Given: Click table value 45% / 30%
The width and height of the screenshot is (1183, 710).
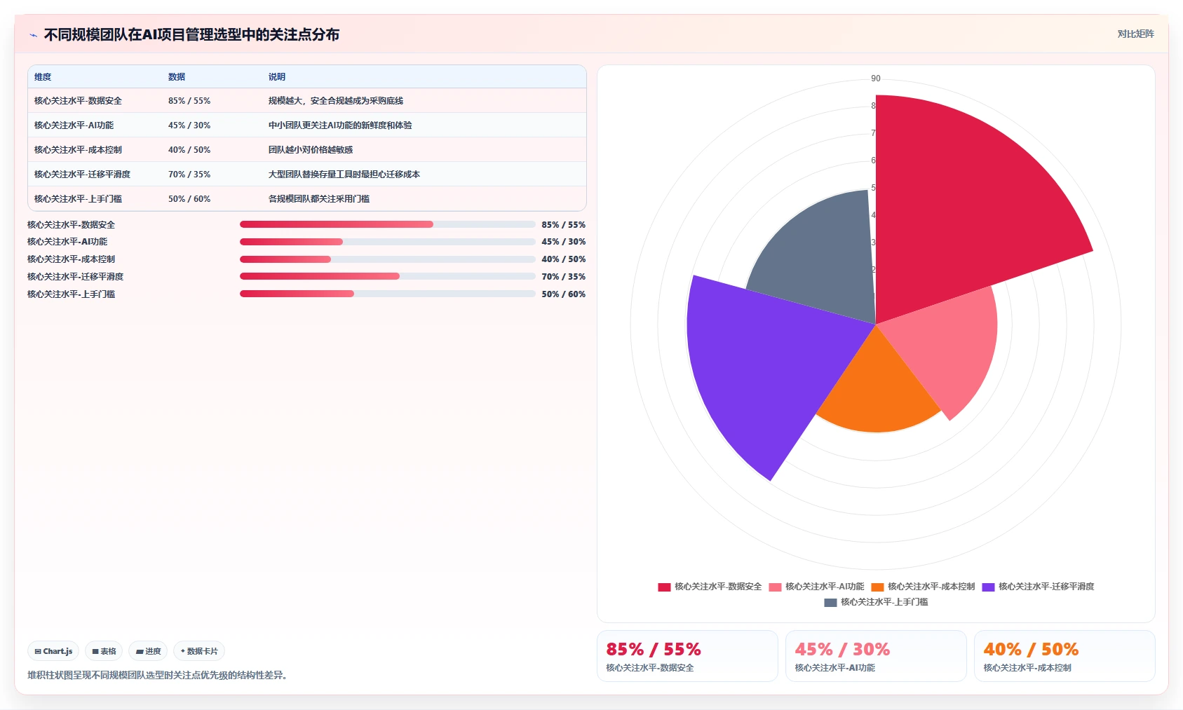Looking at the screenshot, I should pos(189,125).
